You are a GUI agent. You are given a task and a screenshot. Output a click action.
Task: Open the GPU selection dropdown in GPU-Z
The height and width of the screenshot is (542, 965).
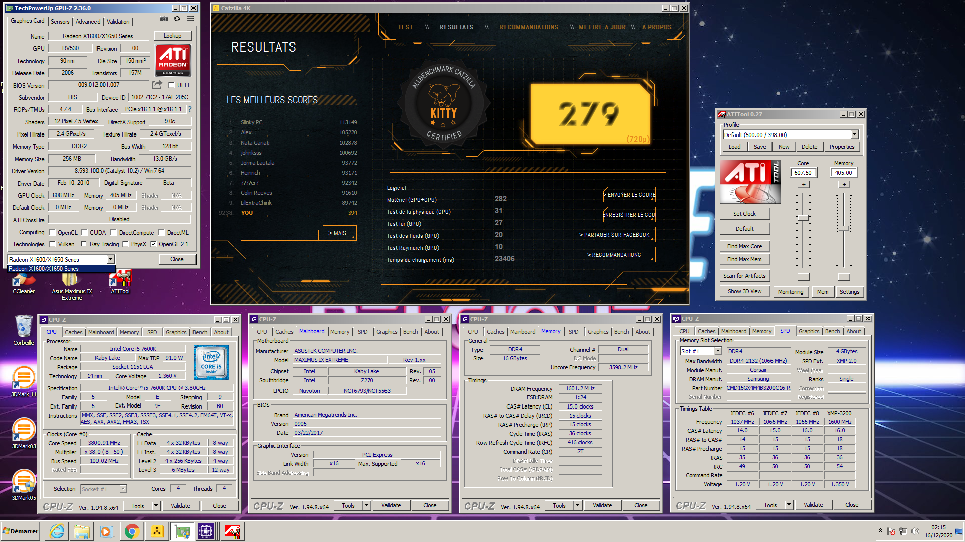110,259
